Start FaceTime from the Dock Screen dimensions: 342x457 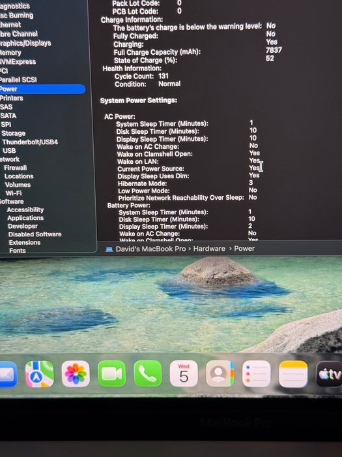111,373
